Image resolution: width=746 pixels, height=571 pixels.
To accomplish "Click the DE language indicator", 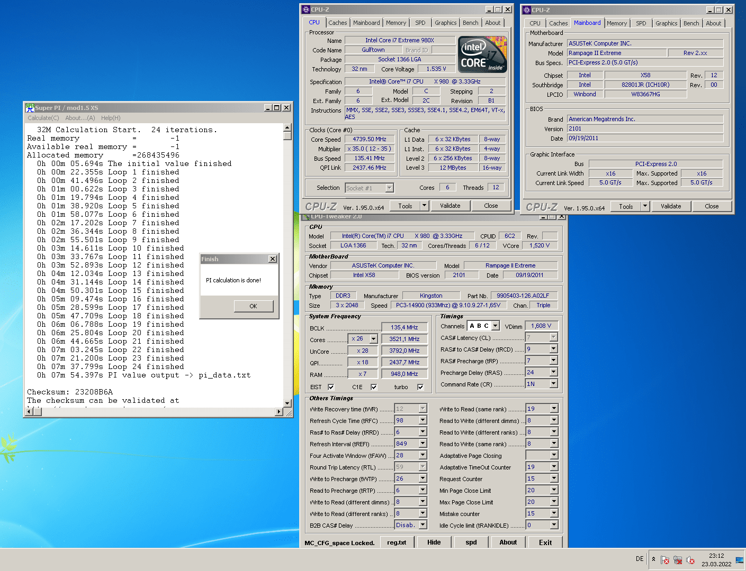I will tap(640, 559).
